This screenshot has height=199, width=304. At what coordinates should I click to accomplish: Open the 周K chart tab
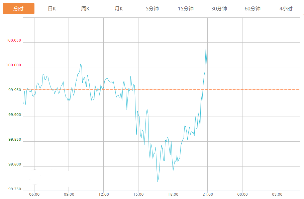coord(85,9)
